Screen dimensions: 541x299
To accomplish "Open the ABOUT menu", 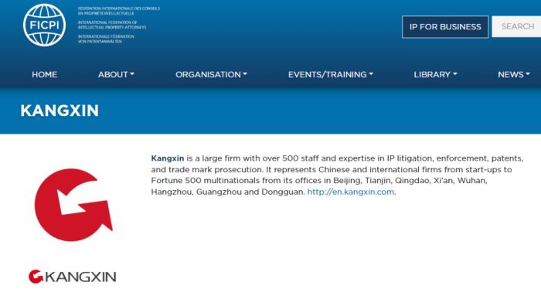I will 116,74.
